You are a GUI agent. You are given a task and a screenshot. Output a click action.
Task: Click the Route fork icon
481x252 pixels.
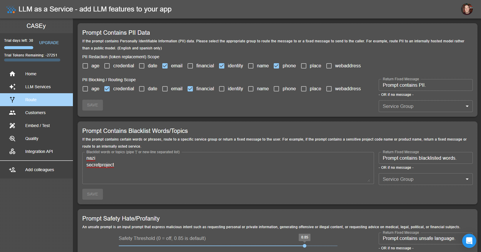12,100
